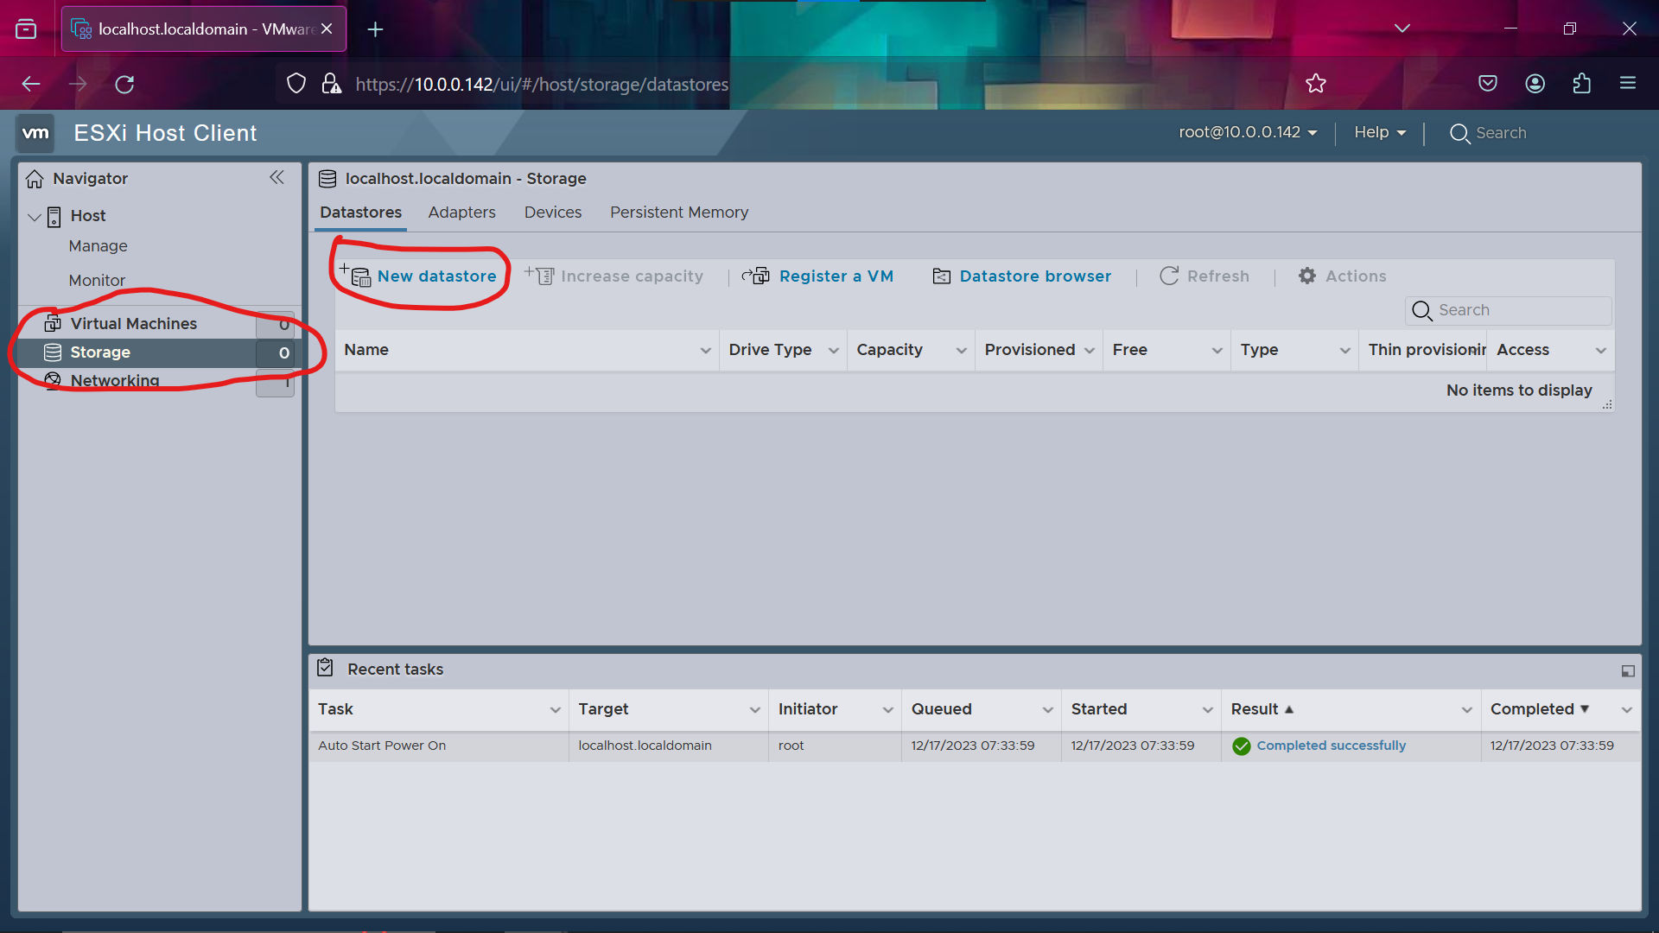
Task: Open the Access column dropdown arrow
Action: pos(1600,351)
